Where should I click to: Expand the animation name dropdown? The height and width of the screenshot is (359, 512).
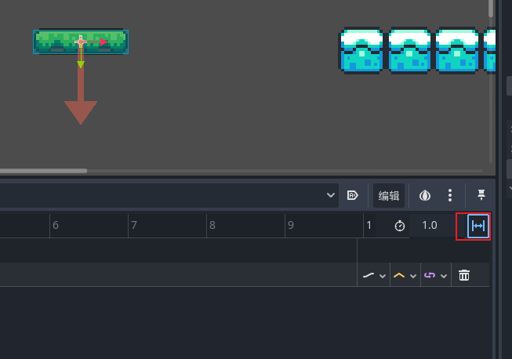click(332, 195)
